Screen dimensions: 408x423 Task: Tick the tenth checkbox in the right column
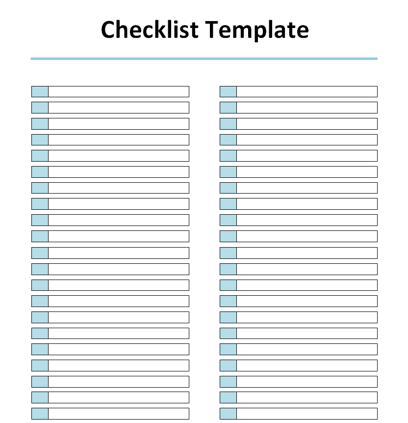[228, 236]
